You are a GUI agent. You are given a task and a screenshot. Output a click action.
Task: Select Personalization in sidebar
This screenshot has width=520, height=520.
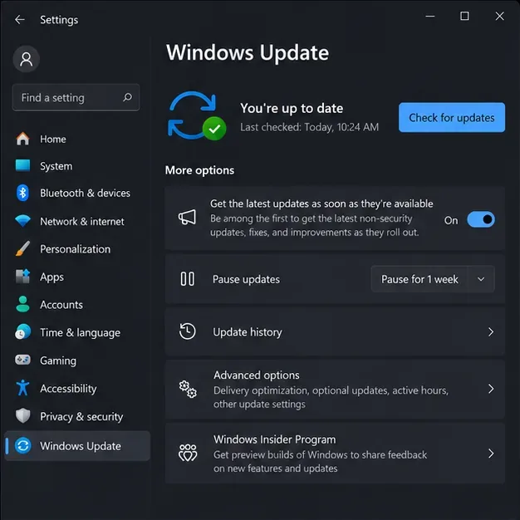pos(77,249)
